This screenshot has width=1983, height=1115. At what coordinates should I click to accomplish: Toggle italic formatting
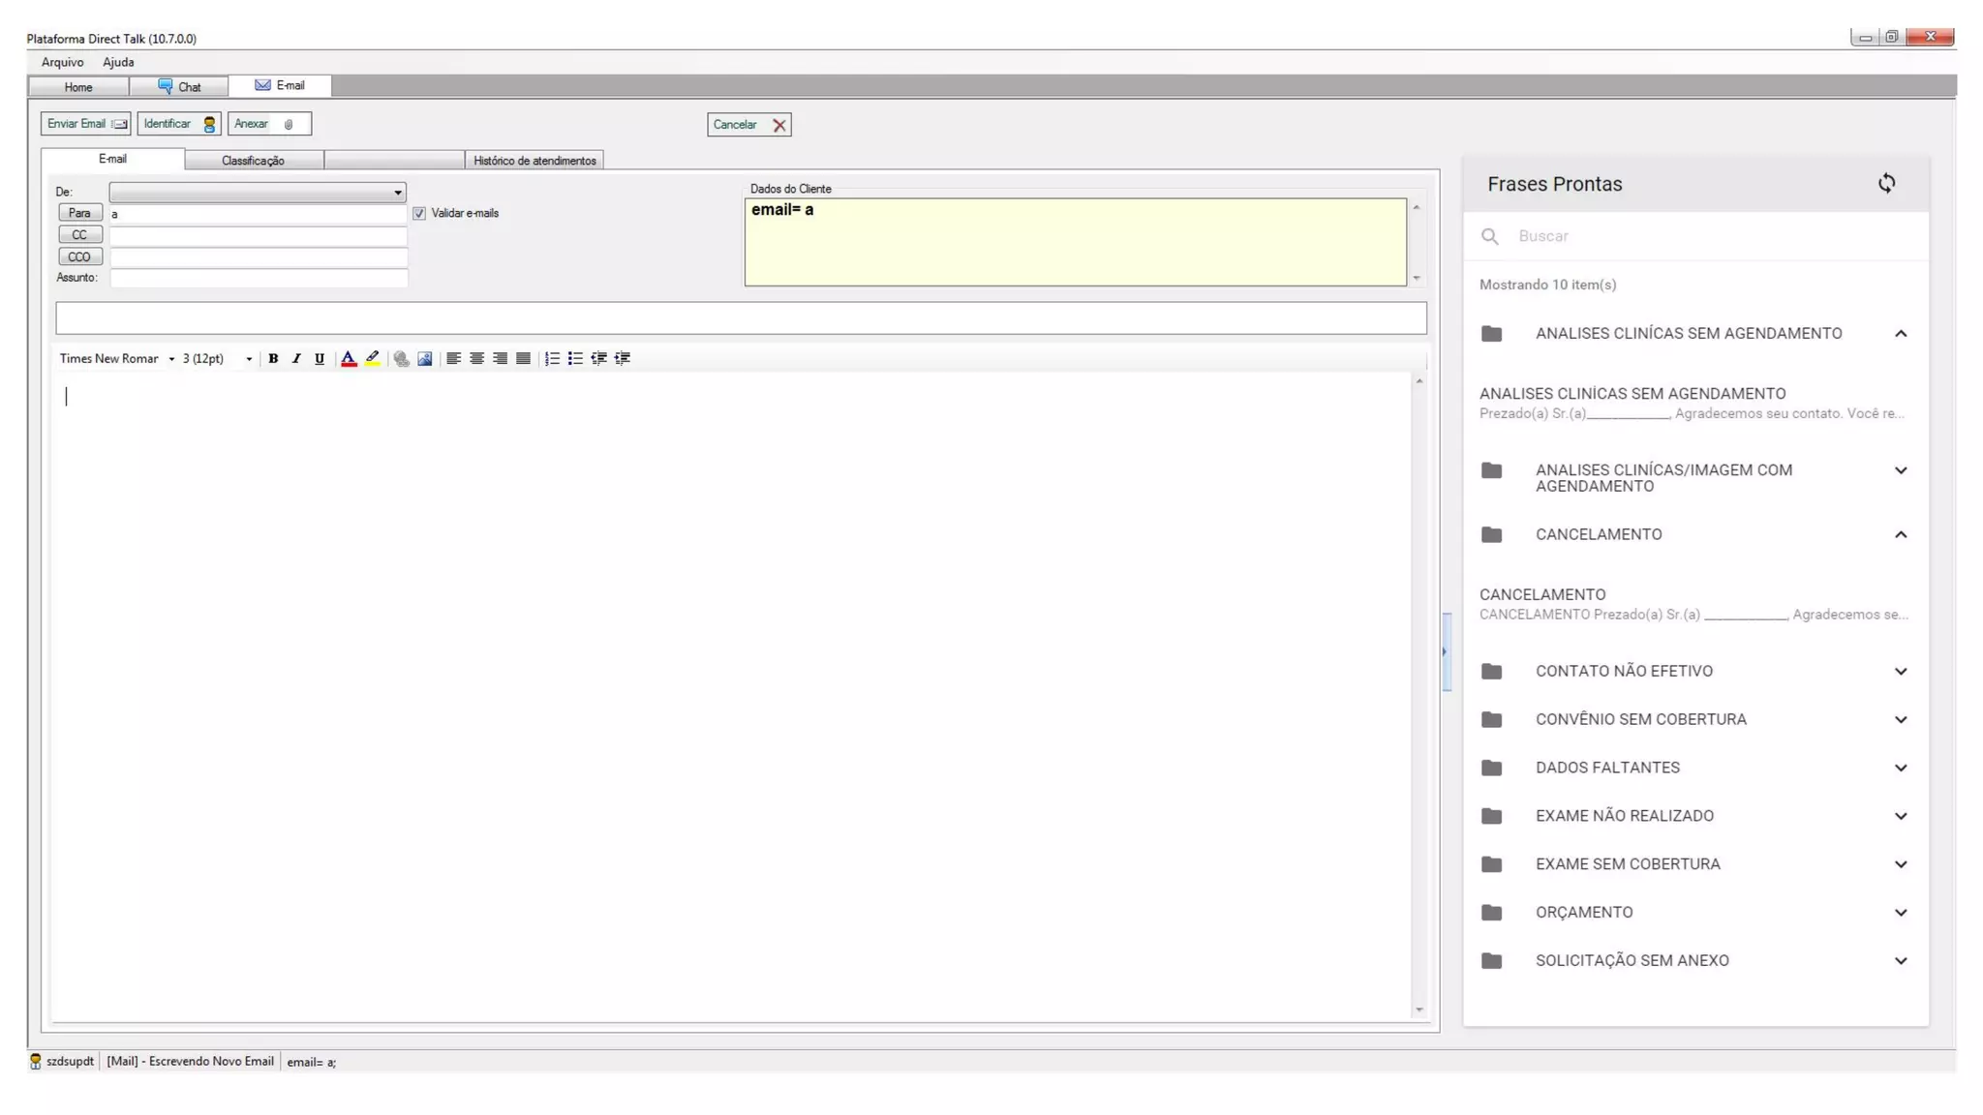[x=296, y=358]
